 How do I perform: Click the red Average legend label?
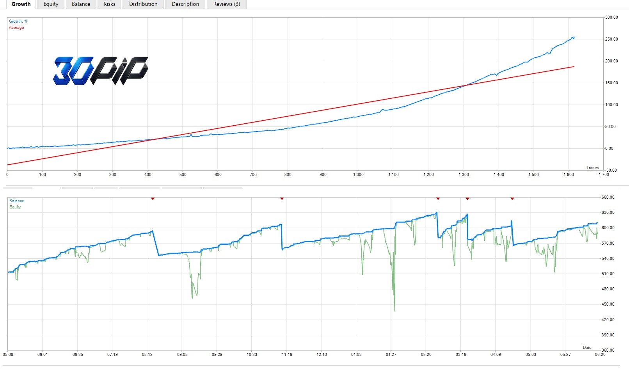coord(16,28)
